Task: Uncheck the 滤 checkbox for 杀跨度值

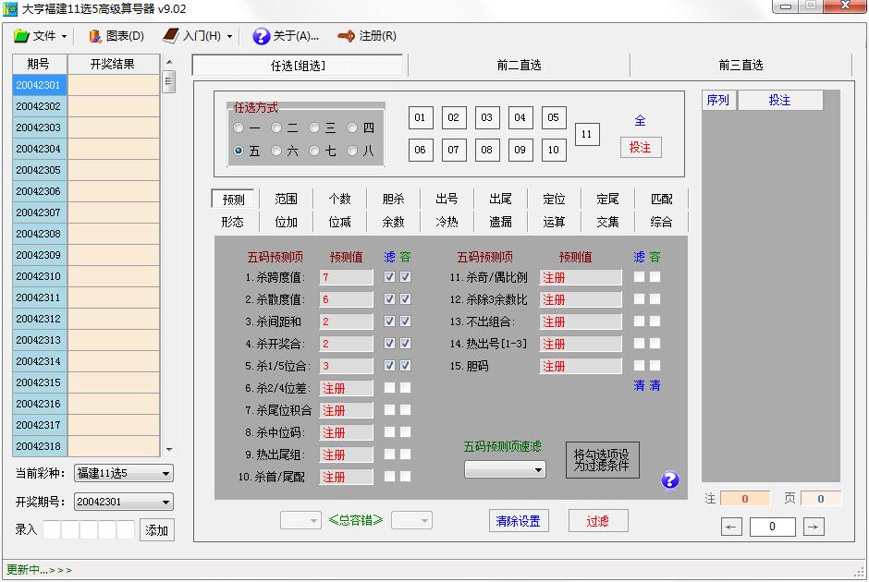Action: click(389, 277)
